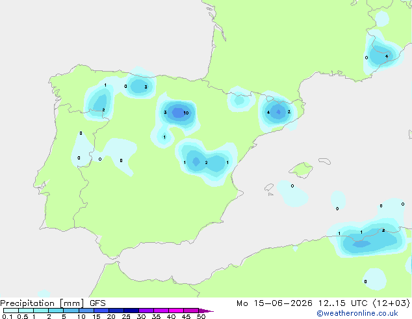Image resolution: width=412 pixels, height=319 pixels.
Task: Click the 25–30 mm legend color swatch
Action: (131, 311)
